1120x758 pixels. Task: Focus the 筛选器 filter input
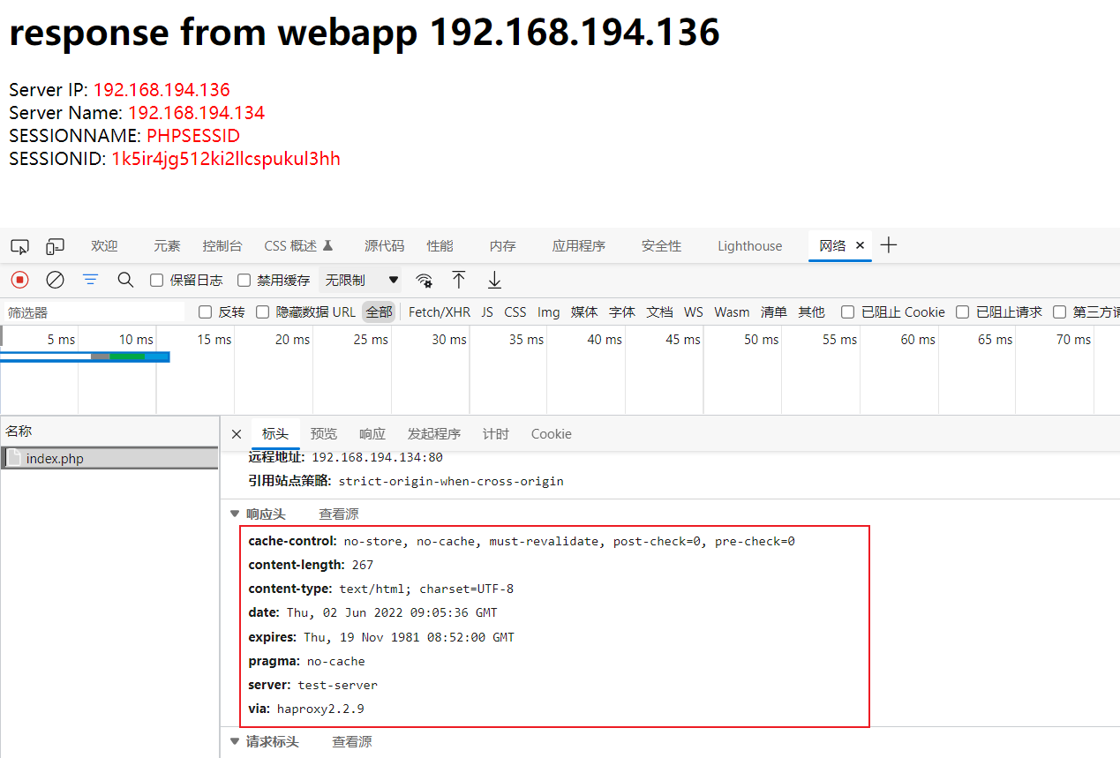tap(95, 312)
